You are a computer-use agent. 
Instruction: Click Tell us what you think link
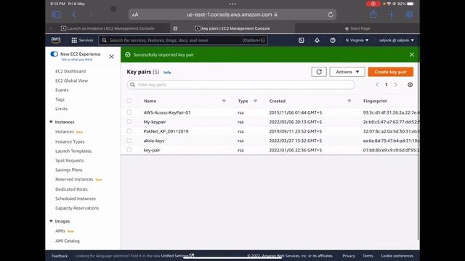coord(77,59)
